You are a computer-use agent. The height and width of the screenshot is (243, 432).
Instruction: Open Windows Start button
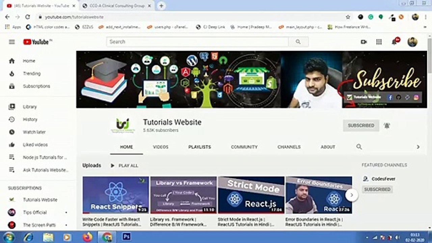[x=9, y=237]
